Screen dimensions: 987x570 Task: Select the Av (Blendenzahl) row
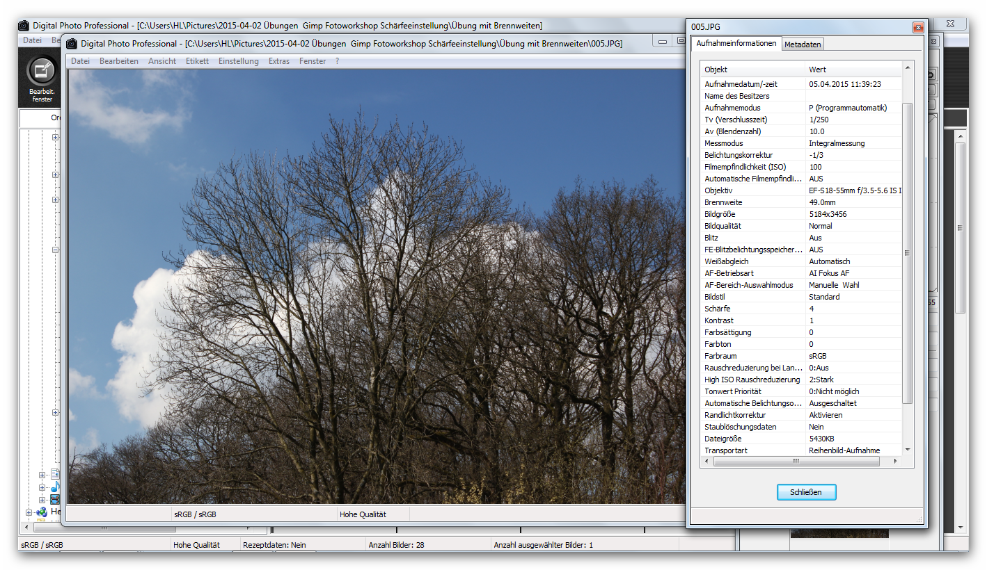[801, 131]
